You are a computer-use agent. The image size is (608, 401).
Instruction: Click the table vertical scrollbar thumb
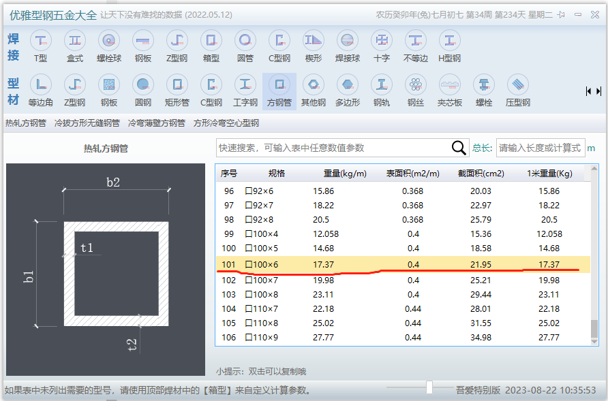594,329
